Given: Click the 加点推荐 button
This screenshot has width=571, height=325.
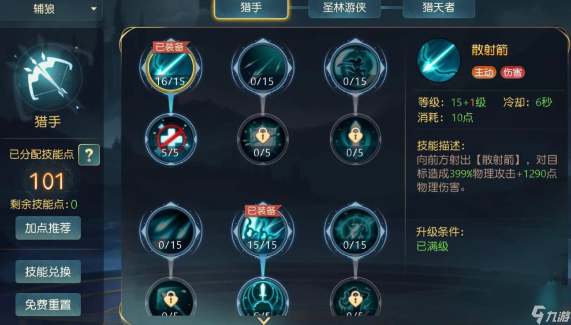Looking at the screenshot, I should [x=48, y=228].
